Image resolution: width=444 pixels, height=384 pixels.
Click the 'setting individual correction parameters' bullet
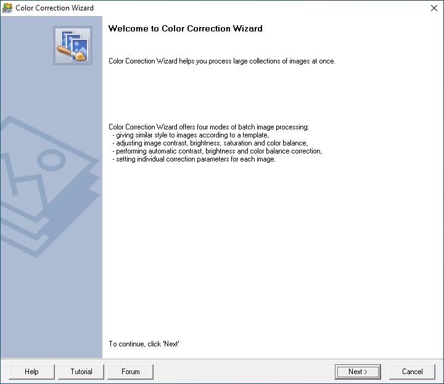(x=194, y=159)
